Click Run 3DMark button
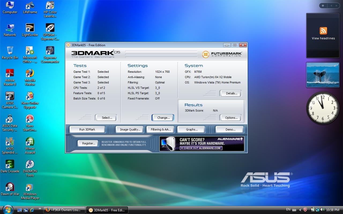Image resolution: width=343 pixels, height=214 pixels. coord(87,129)
